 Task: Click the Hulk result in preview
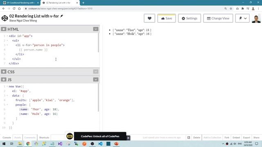click(x=132, y=33)
